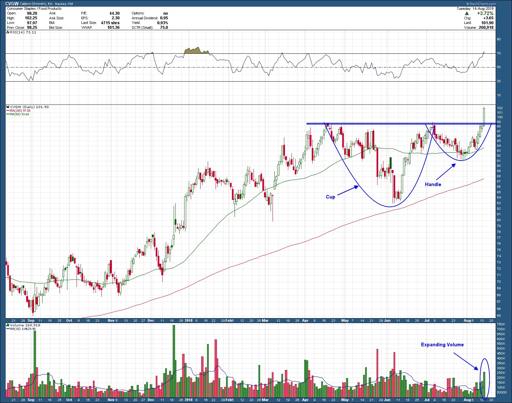Click the Options value no

166,13
